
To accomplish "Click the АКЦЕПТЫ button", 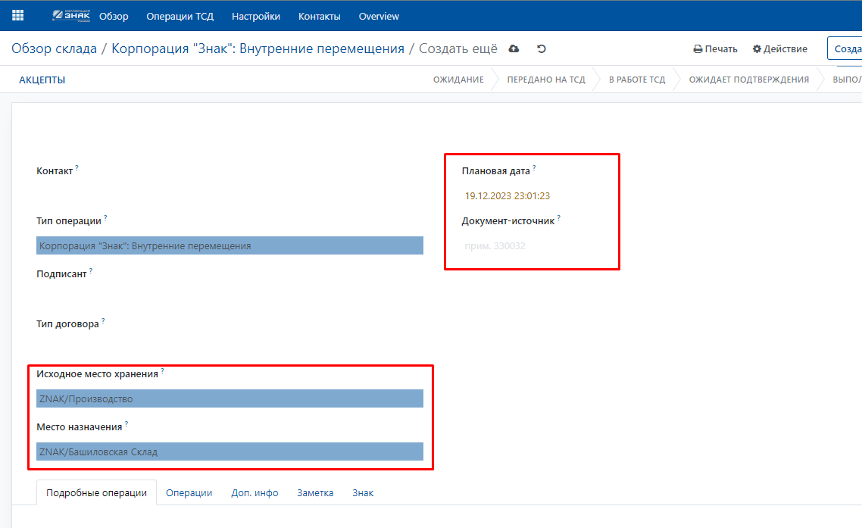I will [42, 80].
